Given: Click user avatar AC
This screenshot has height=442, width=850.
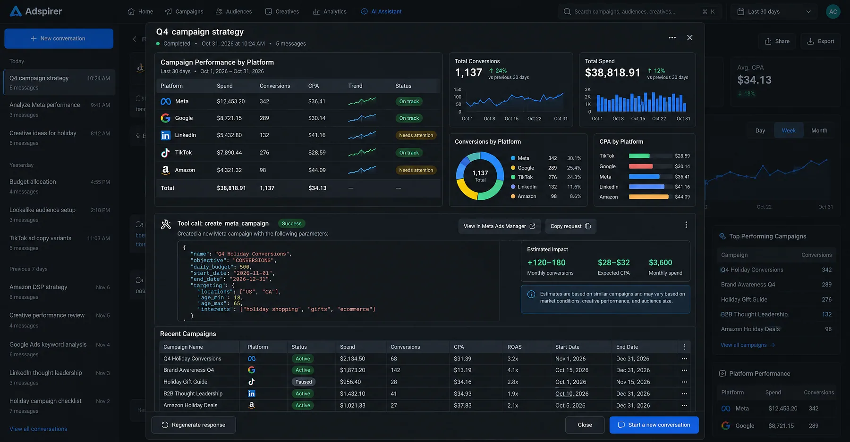Looking at the screenshot, I should pos(833,12).
